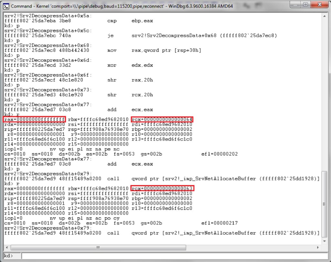Click the 'xor edx,edx' instruction line
The height and width of the screenshot is (262, 331).
pyautogui.click(x=79, y=65)
